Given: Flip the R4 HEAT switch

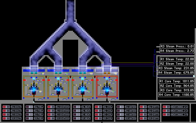Looking at the screenshot, I should click(77, 119).
